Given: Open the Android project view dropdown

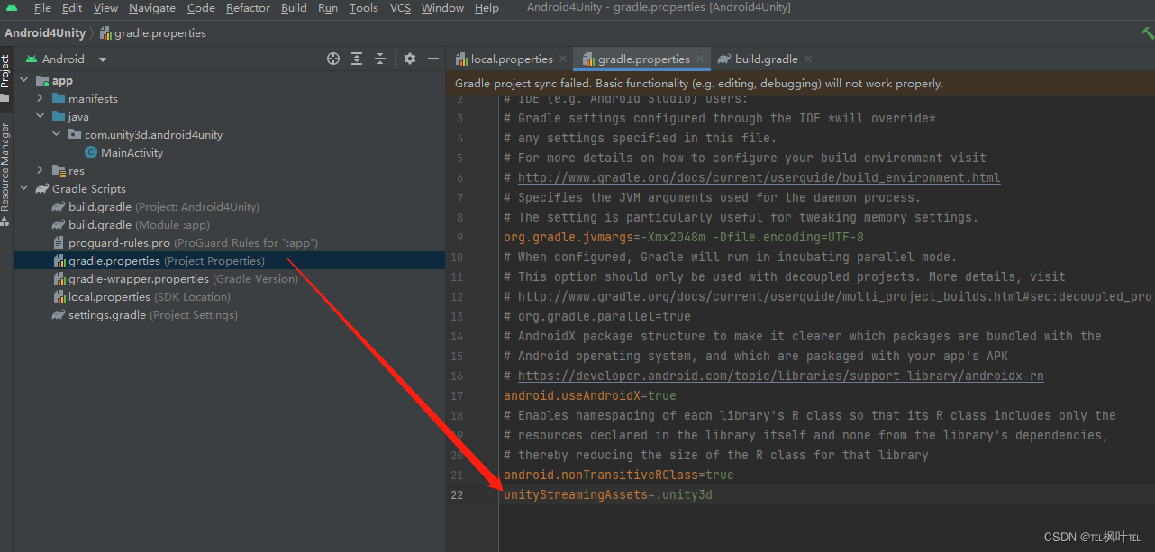Looking at the screenshot, I should [x=66, y=59].
